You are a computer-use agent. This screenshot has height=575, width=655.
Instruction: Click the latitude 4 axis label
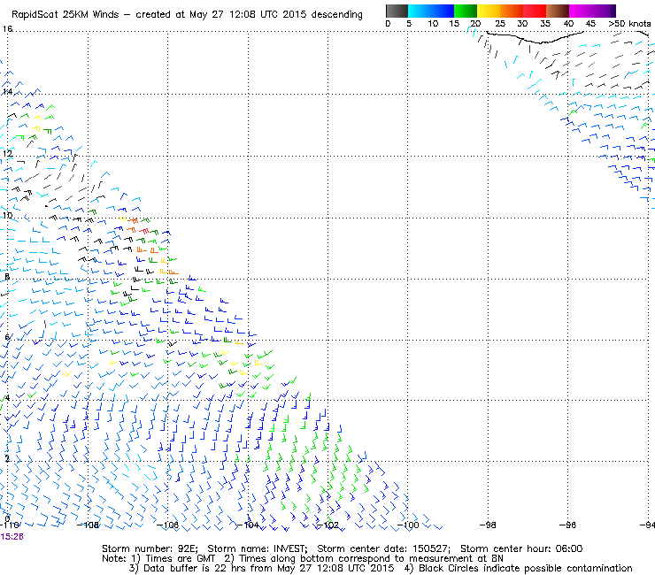(7, 397)
